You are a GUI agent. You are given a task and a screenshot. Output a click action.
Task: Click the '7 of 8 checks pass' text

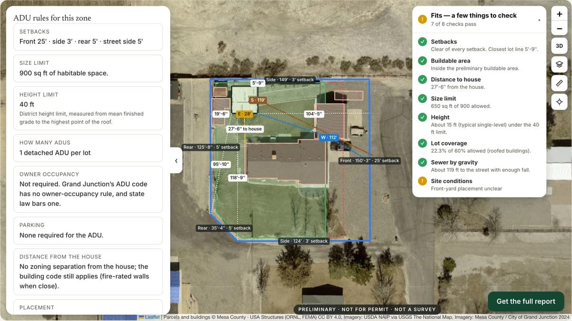[x=453, y=24]
